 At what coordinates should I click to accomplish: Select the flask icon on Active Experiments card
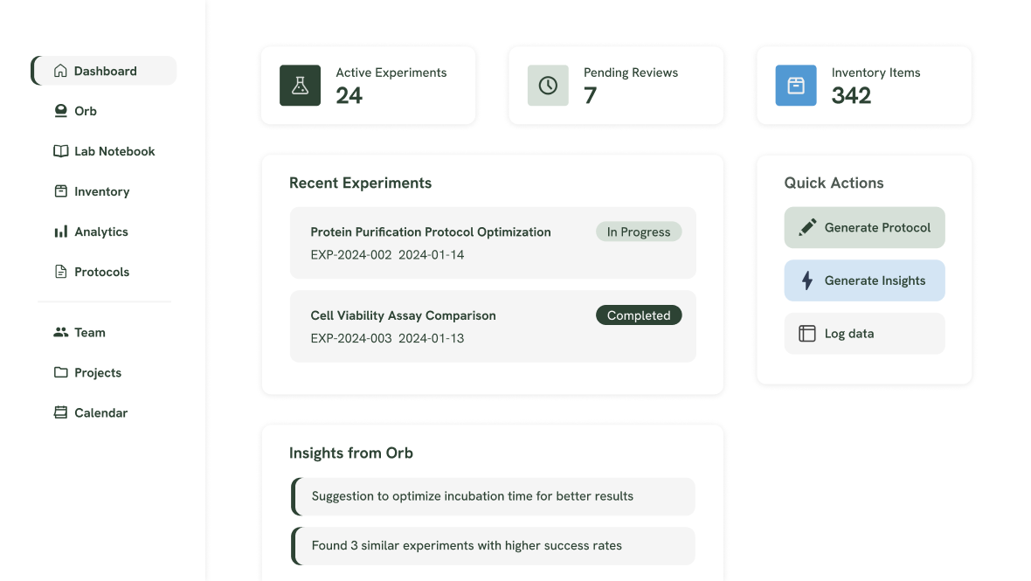(x=300, y=85)
